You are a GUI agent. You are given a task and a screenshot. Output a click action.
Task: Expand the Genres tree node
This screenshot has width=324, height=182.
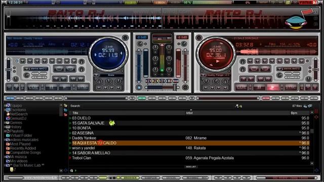(5, 122)
